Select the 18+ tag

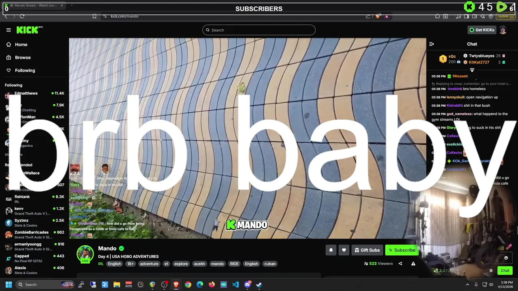point(131,264)
